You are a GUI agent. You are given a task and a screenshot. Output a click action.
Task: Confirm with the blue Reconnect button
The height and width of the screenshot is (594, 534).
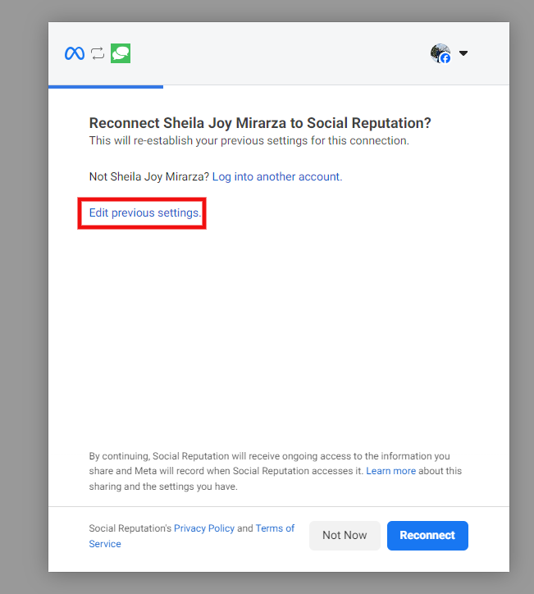427,535
